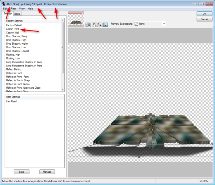Click the factory list scroll up arrow
This screenshot has width=215, height=185.
(x=62, y=20)
